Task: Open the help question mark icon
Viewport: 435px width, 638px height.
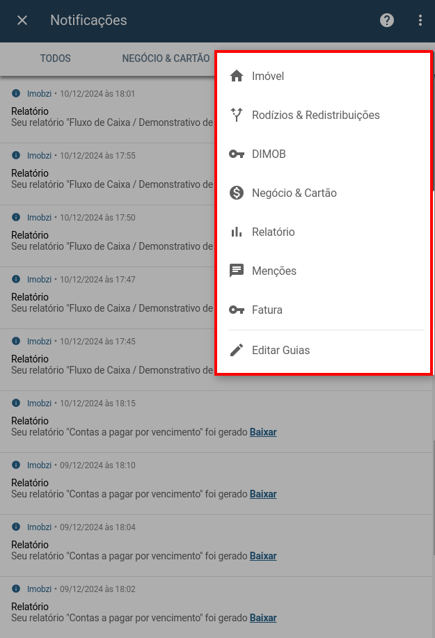Action: [386, 20]
